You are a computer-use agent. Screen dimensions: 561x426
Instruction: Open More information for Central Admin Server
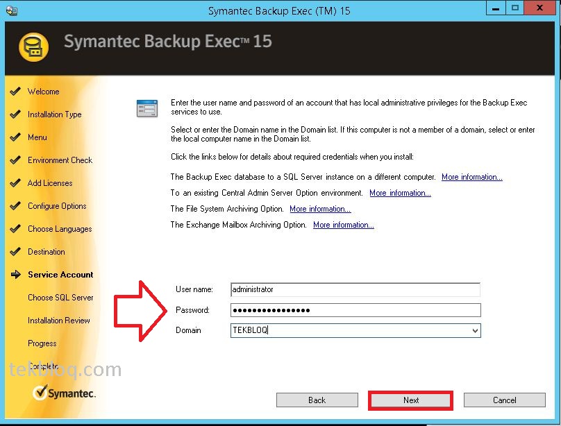tap(400, 193)
